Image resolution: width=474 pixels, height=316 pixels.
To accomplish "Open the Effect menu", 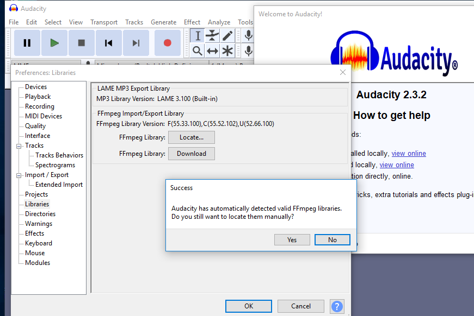I will (x=192, y=22).
